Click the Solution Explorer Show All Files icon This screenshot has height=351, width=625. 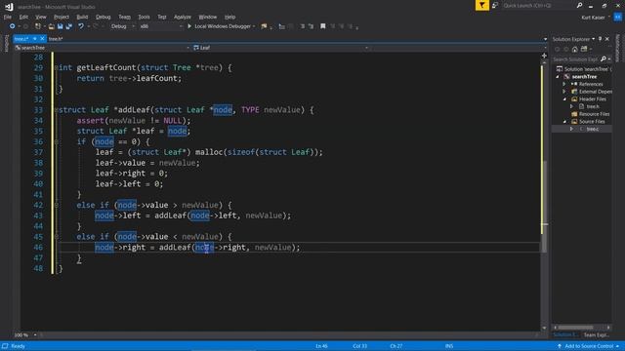pyautogui.click(x=584, y=49)
